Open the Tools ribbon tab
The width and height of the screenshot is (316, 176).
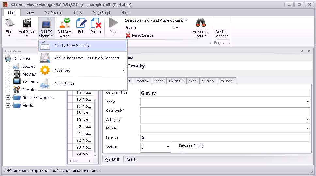pyautogui.click(x=78, y=13)
